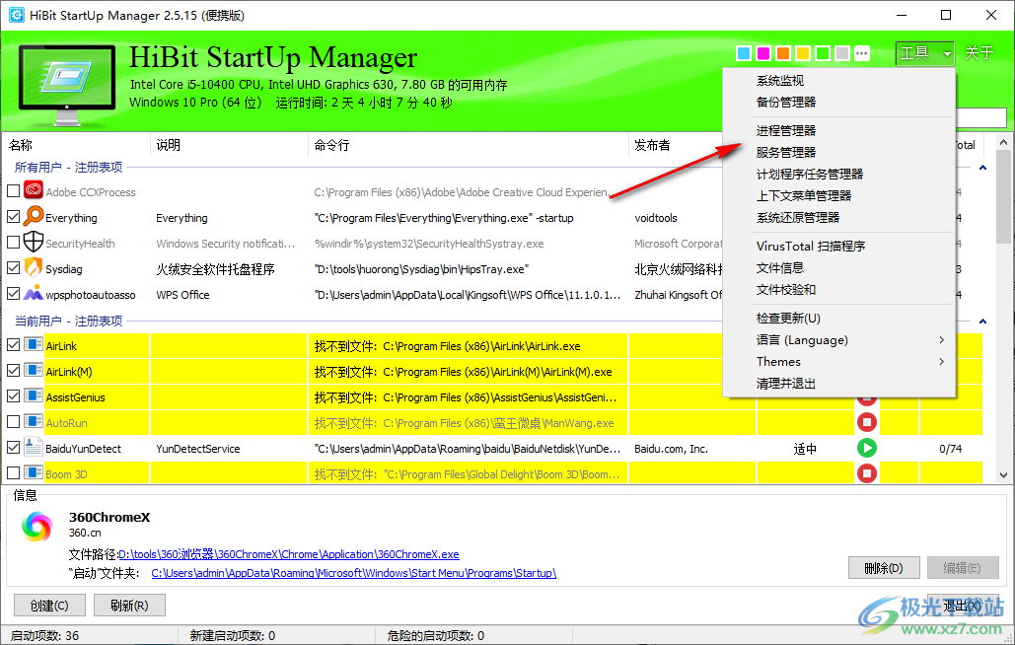Viewport: 1015px width, 645px height.
Task: Click the Boom 3D entry icon
Action: [x=33, y=473]
